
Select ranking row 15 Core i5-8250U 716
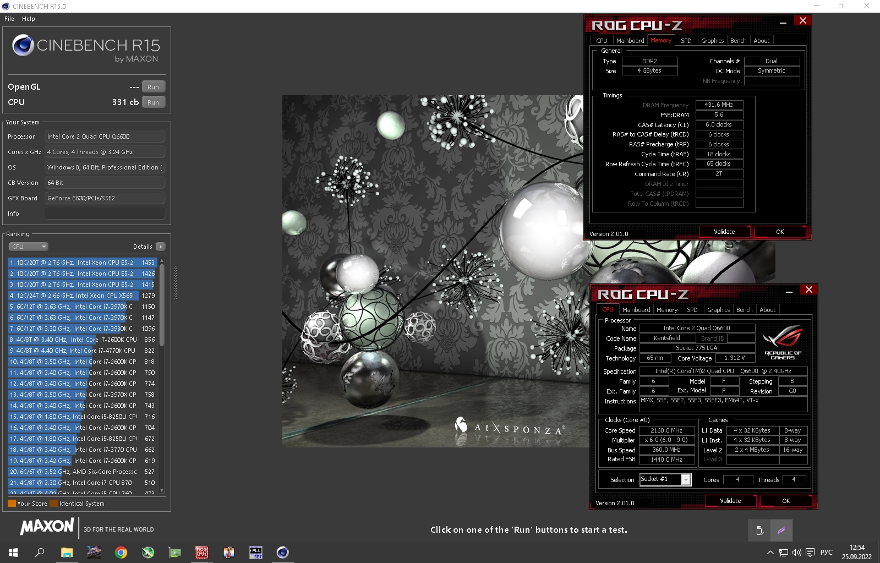click(x=82, y=417)
